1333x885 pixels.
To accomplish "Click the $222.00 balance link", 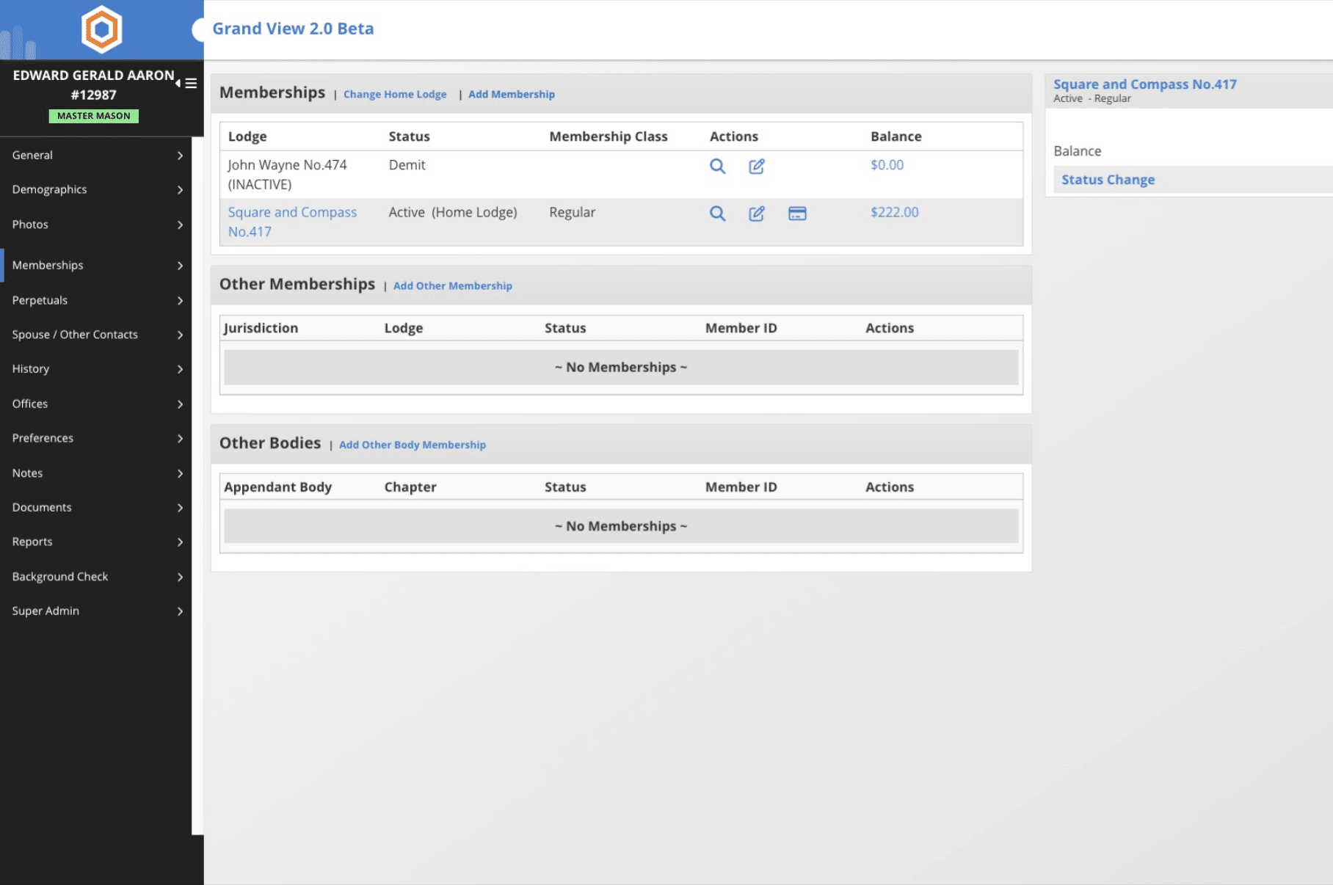I will 894,212.
